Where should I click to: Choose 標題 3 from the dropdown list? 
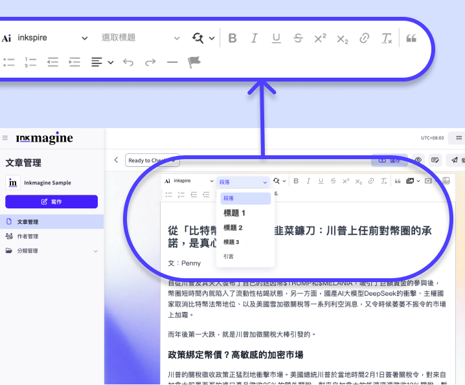(x=231, y=242)
